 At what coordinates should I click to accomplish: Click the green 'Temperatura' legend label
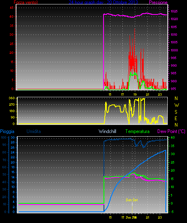tap(138, 131)
